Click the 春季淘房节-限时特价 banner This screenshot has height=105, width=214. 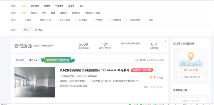click(x=58, y=60)
